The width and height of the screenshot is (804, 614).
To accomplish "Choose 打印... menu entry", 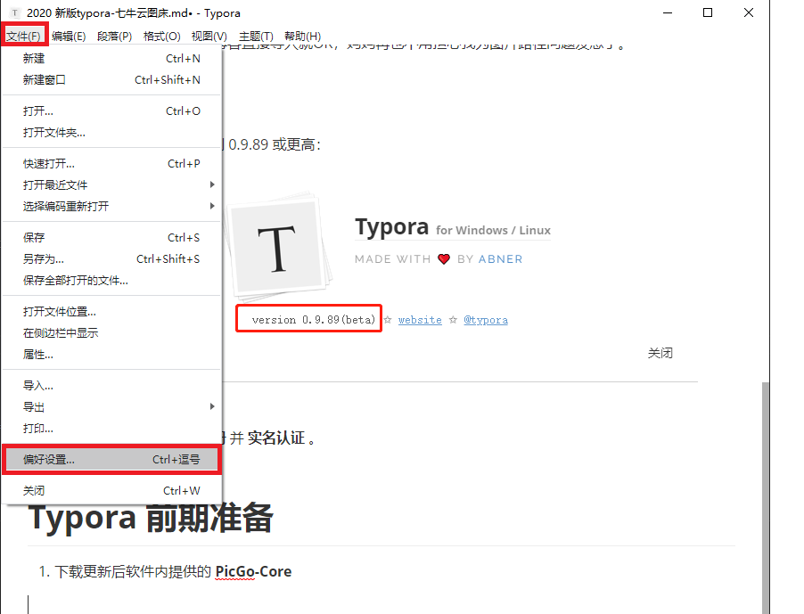I will (111, 429).
